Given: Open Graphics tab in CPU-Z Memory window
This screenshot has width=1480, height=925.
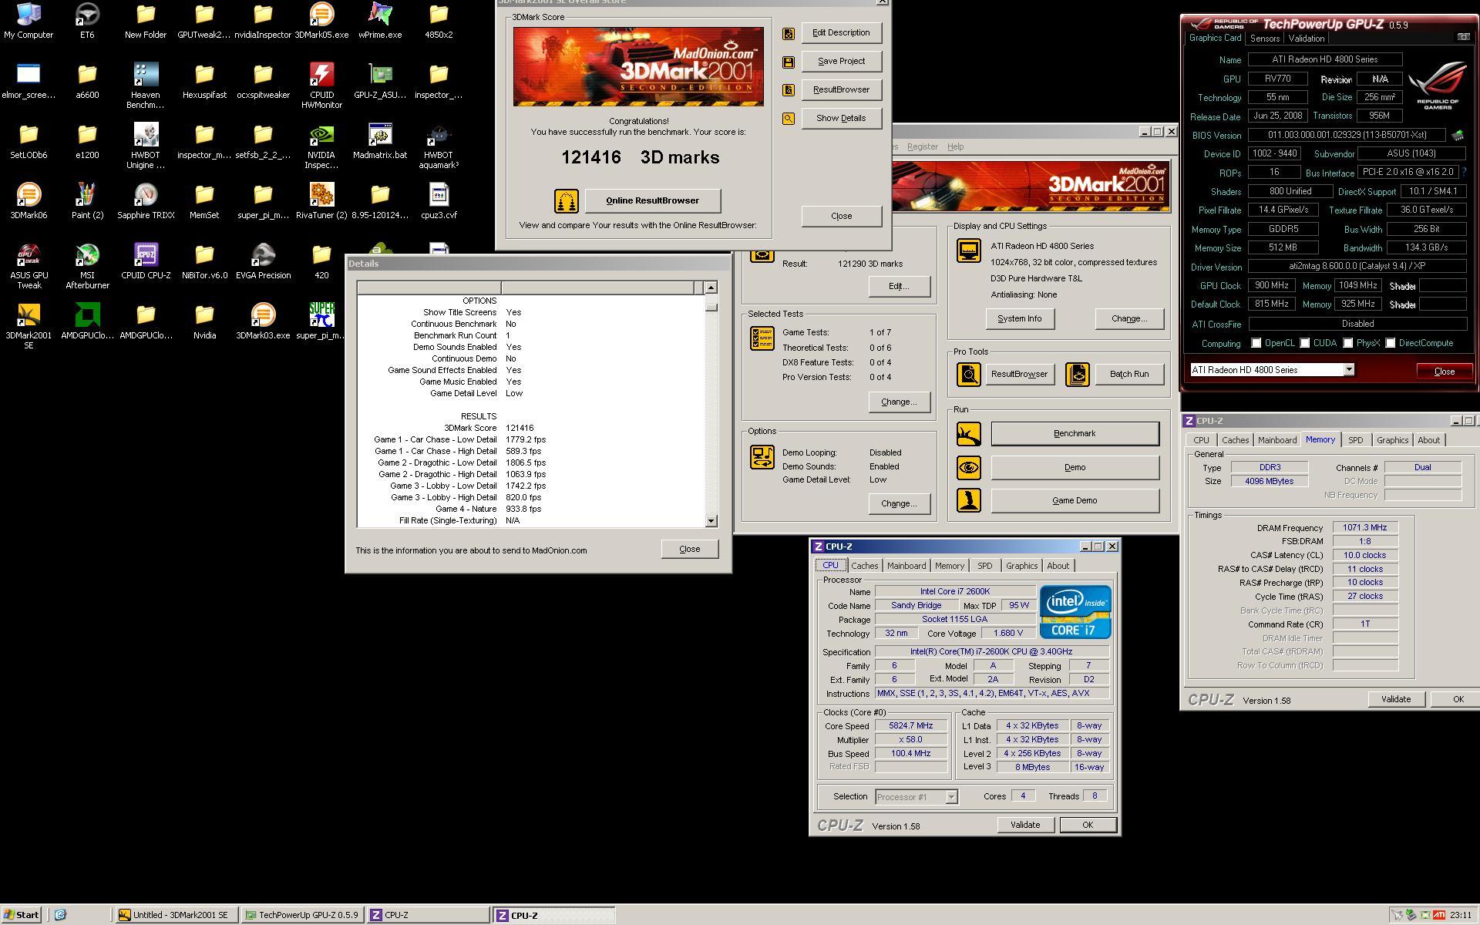Looking at the screenshot, I should coord(1392,440).
